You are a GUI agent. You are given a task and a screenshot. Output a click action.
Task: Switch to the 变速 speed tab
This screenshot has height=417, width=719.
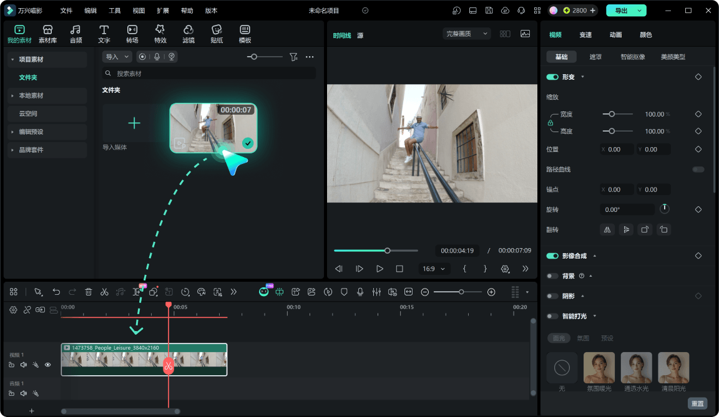click(585, 35)
